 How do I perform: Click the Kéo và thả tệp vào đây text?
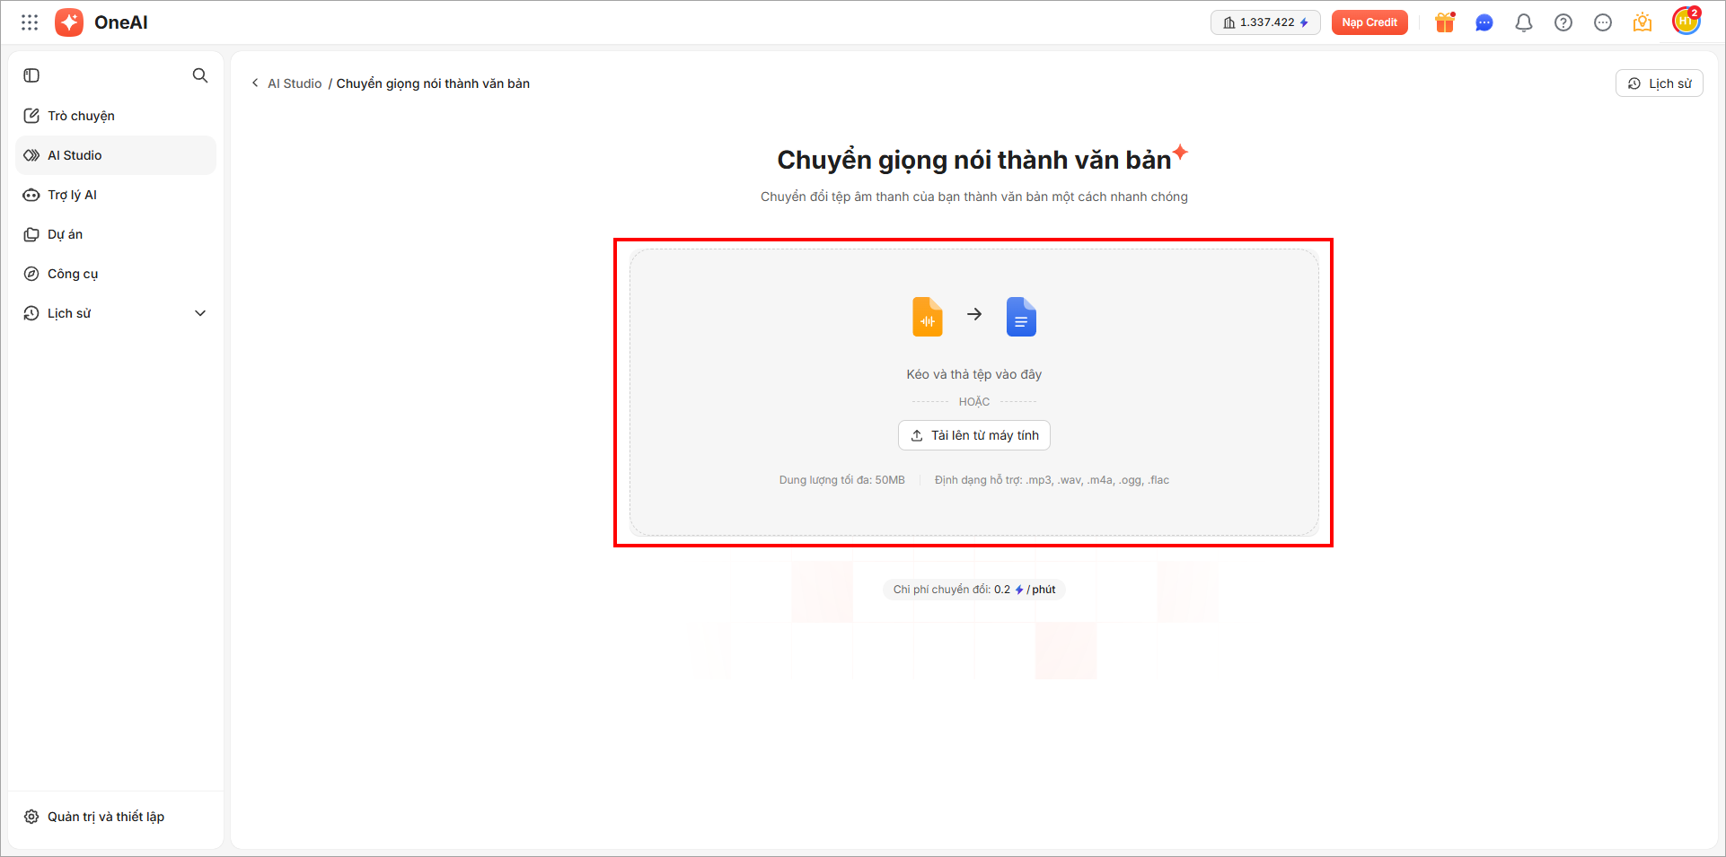pyautogui.click(x=974, y=374)
